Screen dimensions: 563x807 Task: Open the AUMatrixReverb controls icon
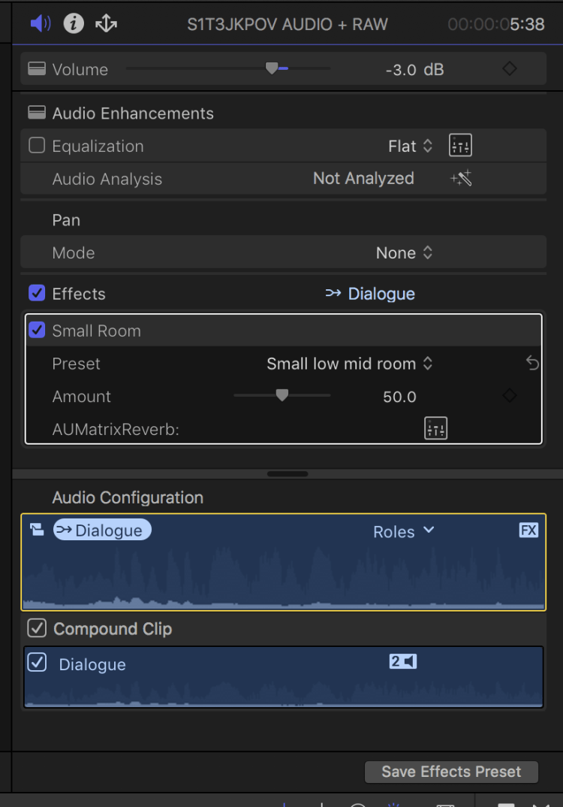click(x=435, y=429)
